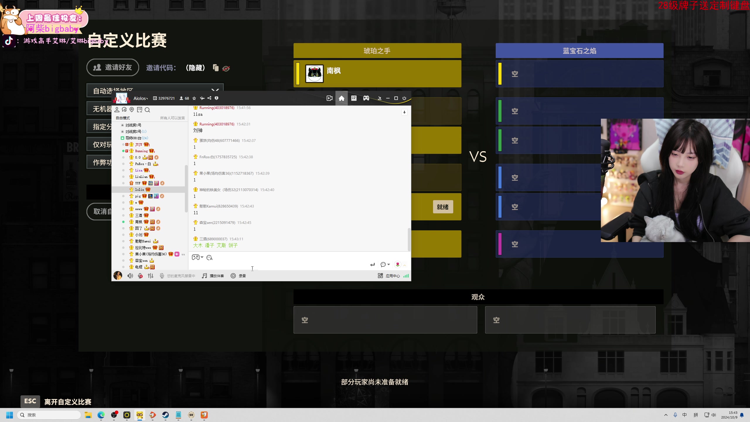Image resolution: width=750 pixels, height=422 pixels.
Task: Click the collapse-to-mini arrow icon in YY header
Action: [x=380, y=98]
